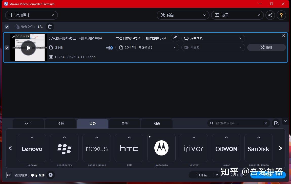Click the Save to (保存至) button
The width and height of the screenshot is (291, 184).
(202, 175)
